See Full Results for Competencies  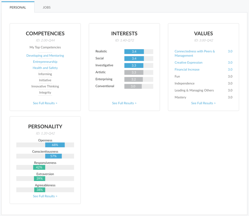point(45,103)
